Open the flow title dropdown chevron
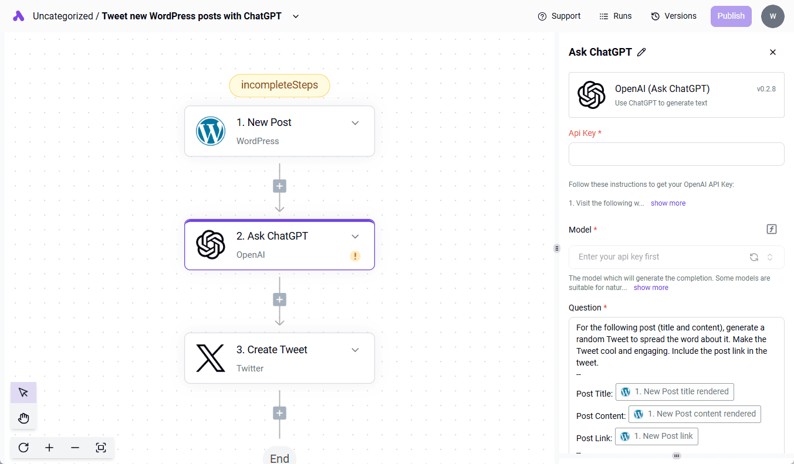The height and width of the screenshot is (464, 794). pos(296,16)
